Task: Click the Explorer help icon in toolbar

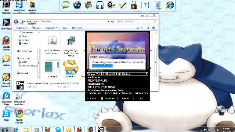Action: point(153,28)
